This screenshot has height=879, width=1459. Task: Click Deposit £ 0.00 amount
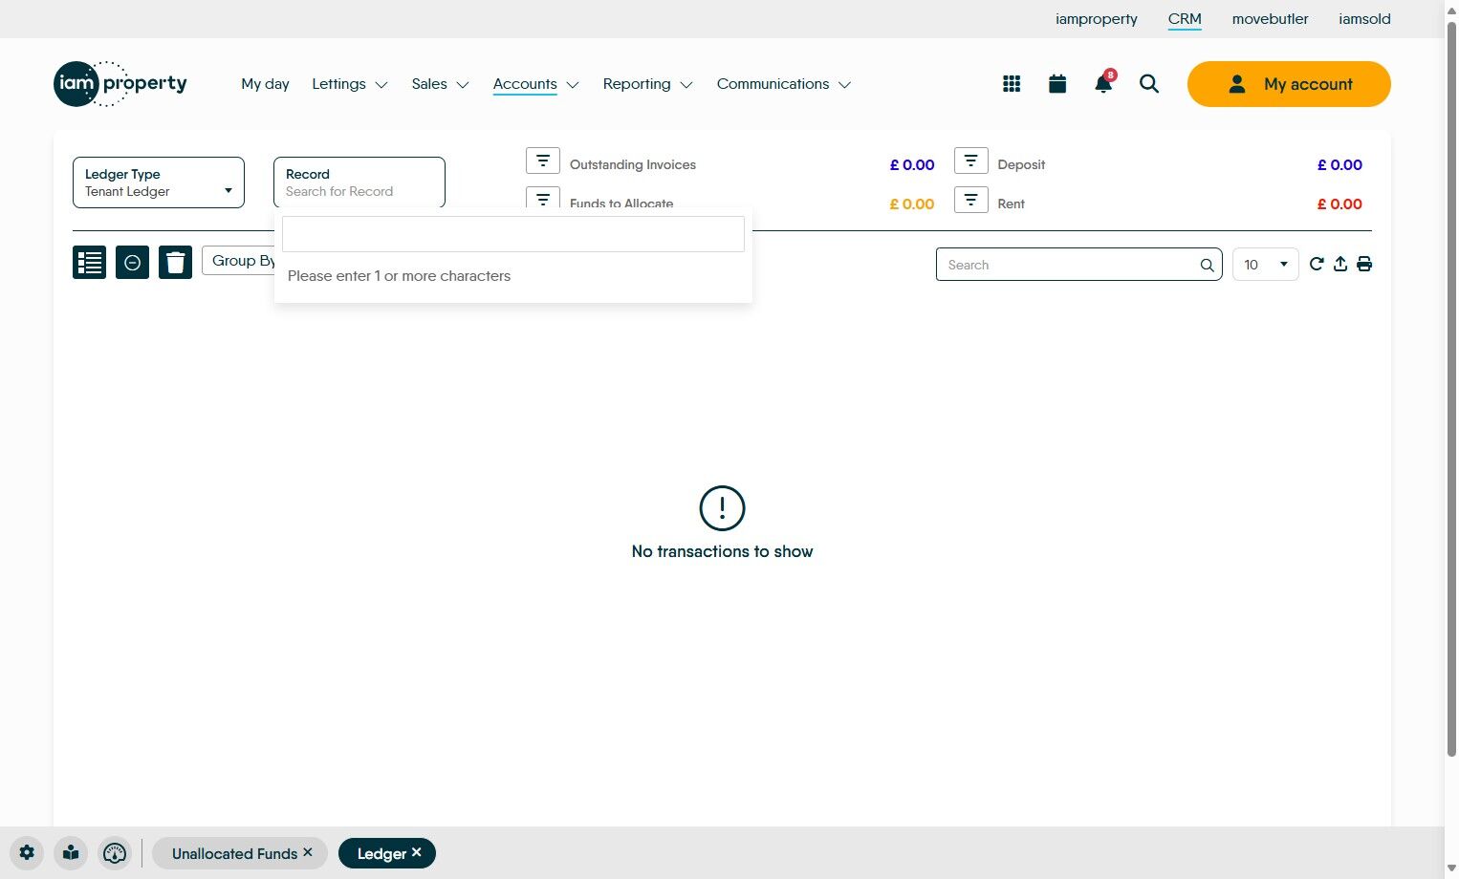tap(1339, 164)
